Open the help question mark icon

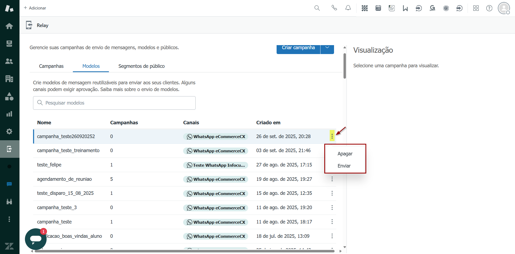click(x=489, y=8)
